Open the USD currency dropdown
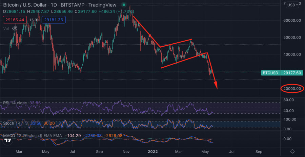 tap(292, 5)
